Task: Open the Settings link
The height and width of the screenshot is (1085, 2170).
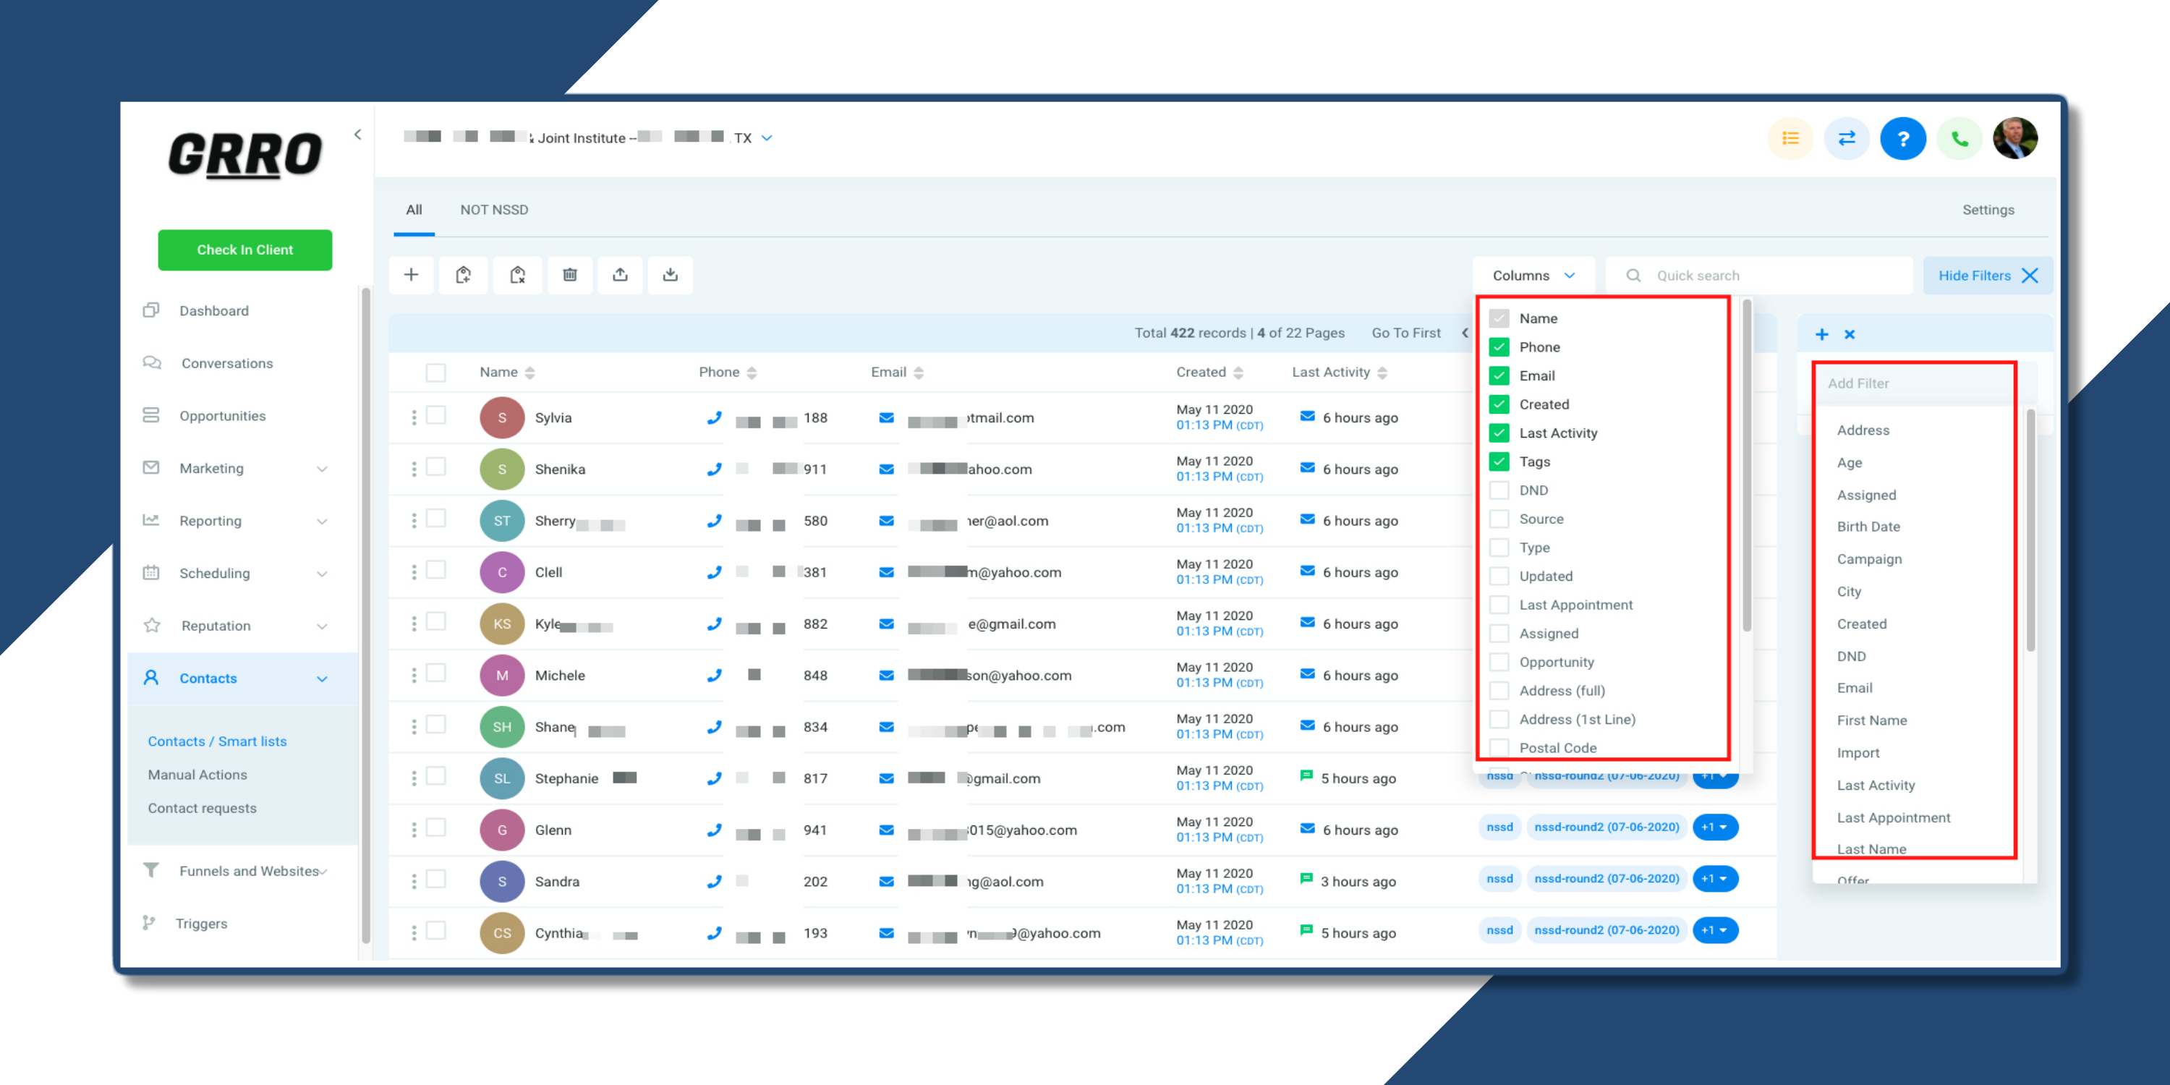Action: pos(1988,210)
